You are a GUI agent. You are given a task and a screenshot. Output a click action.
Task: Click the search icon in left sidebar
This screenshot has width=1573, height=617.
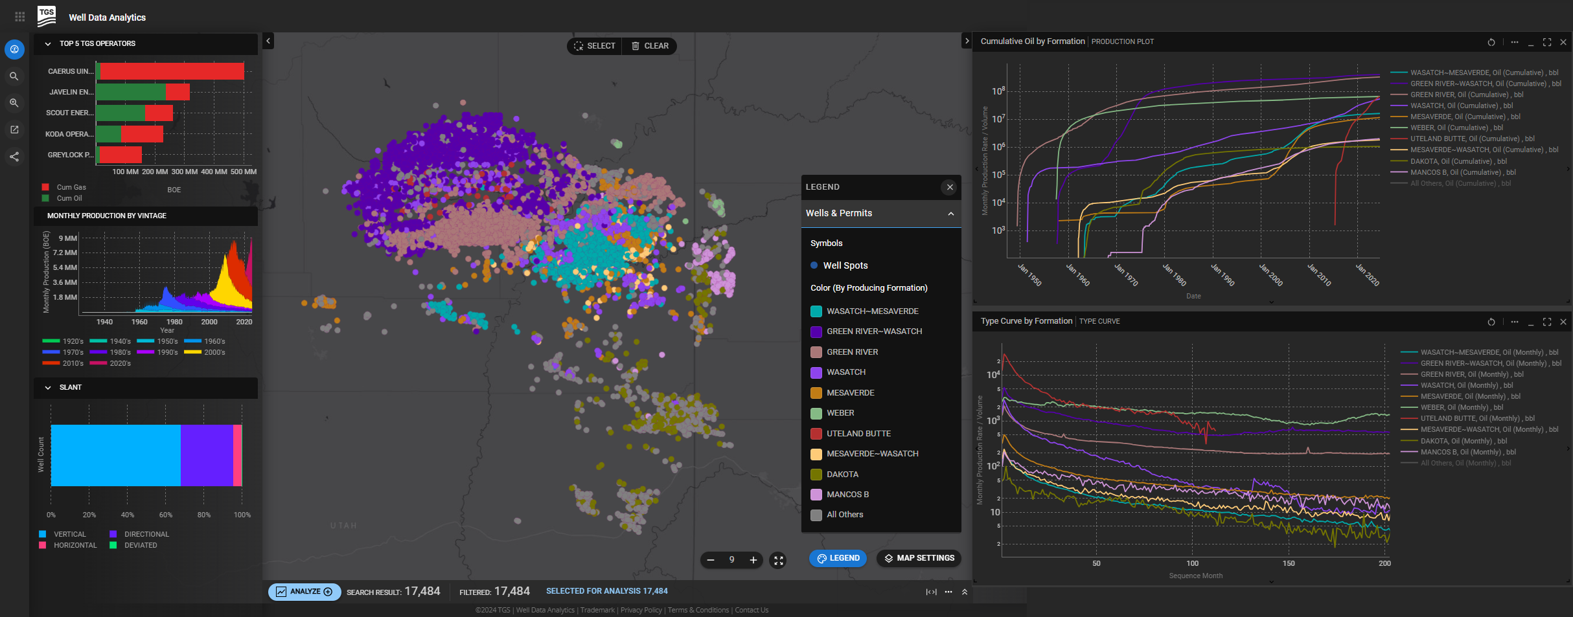point(14,76)
